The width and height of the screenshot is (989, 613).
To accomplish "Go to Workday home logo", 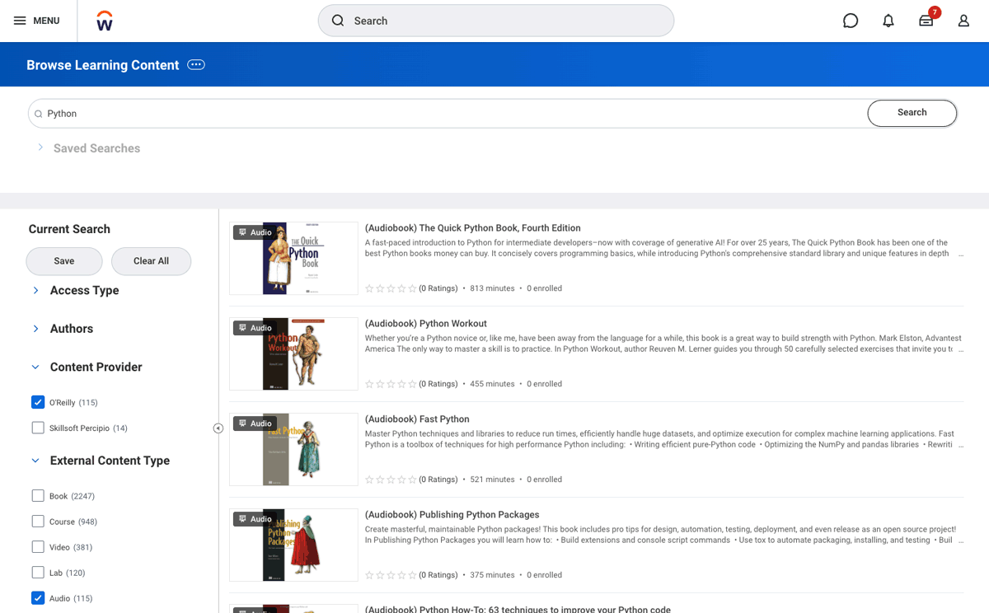I will coord(104,21).
